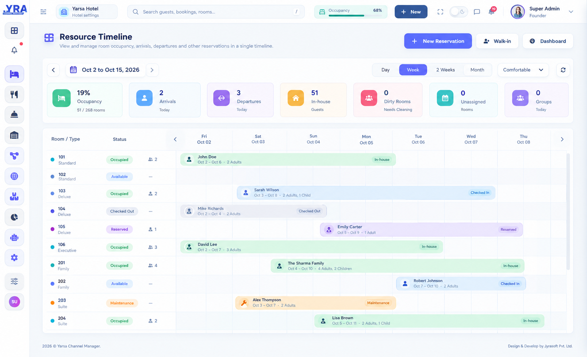Image resolution: width=587 pixels, height=357 pixels.
Task: Click the 19% Occupancy card
Action: [85, 100]
